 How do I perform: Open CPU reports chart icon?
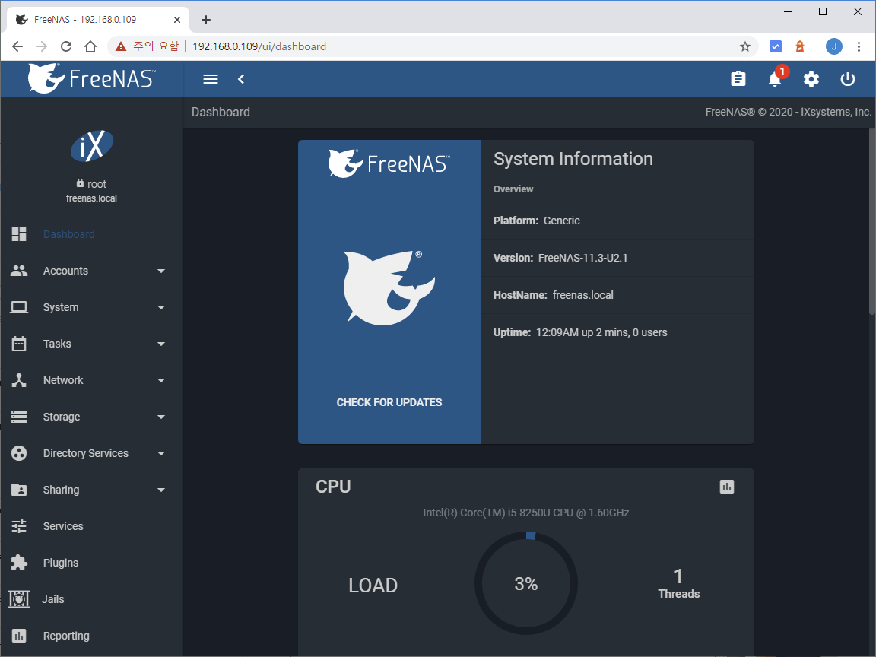pos(727,487)
